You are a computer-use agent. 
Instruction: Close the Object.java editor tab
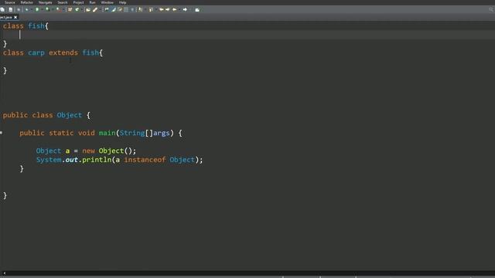point(15,17)
